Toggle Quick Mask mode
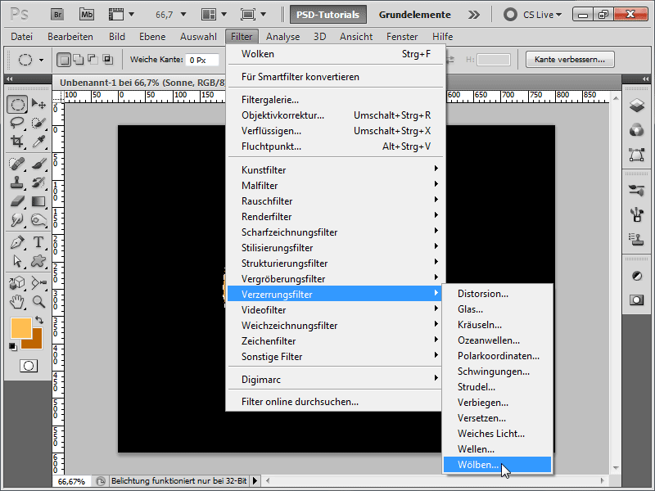Image resolution: width=655 pixels, height=491 pixels. point(29,366)
